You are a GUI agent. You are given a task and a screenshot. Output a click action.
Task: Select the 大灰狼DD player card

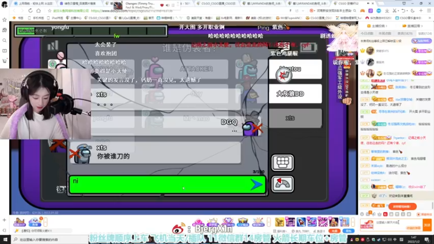295,94
